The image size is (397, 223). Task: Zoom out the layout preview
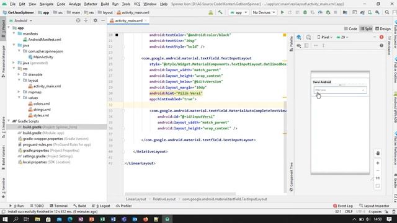378,171
